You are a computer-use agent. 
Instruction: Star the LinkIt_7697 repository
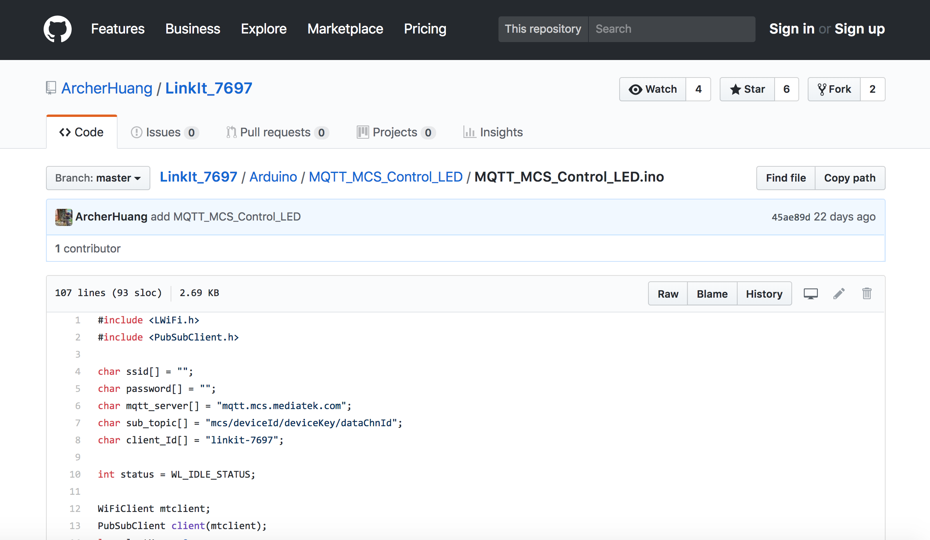[x=747, y=89]
